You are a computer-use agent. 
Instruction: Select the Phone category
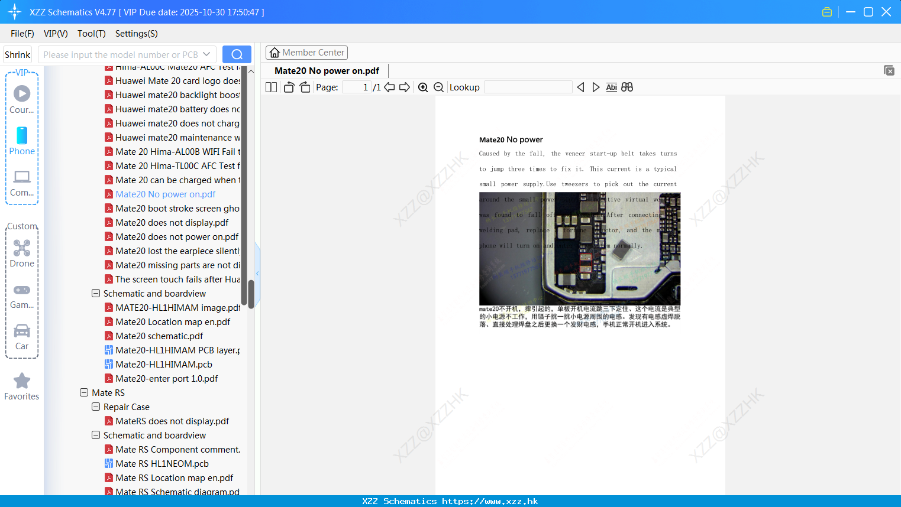point(22,141)
